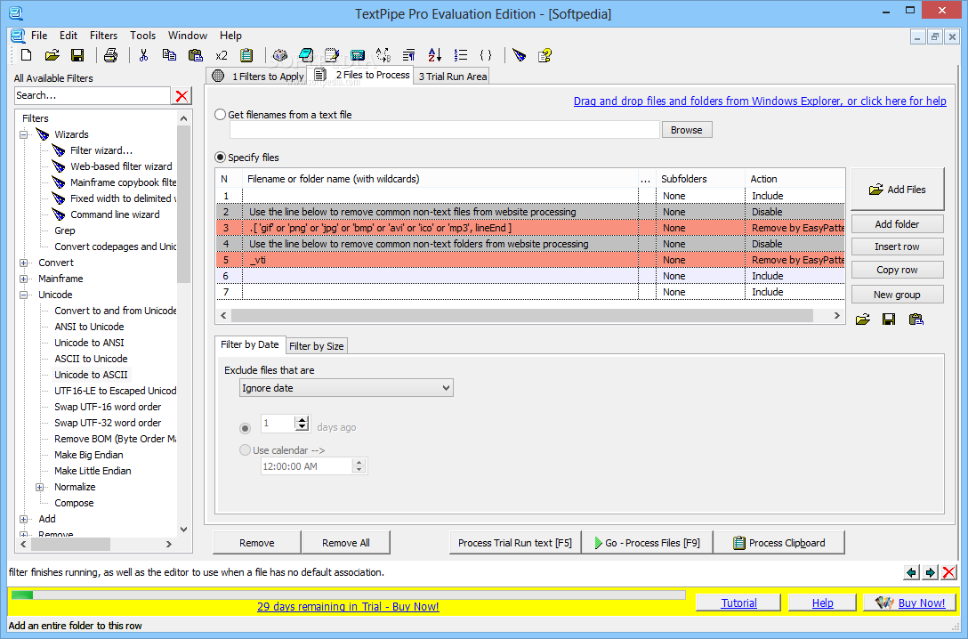968x639 pixels.
Task: Click the days ago spinner arrows
Action: click(x=302, y=423)
